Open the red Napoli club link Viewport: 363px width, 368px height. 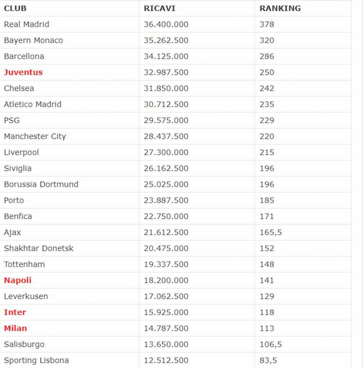pyautogui.click(x=18, y=280)
